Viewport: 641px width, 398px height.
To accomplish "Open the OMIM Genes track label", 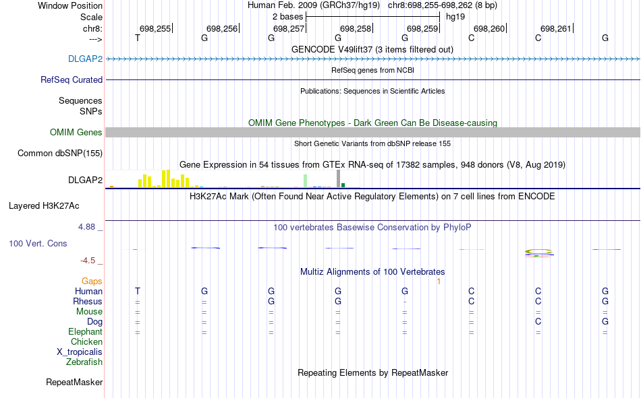I will click(76, 132).
